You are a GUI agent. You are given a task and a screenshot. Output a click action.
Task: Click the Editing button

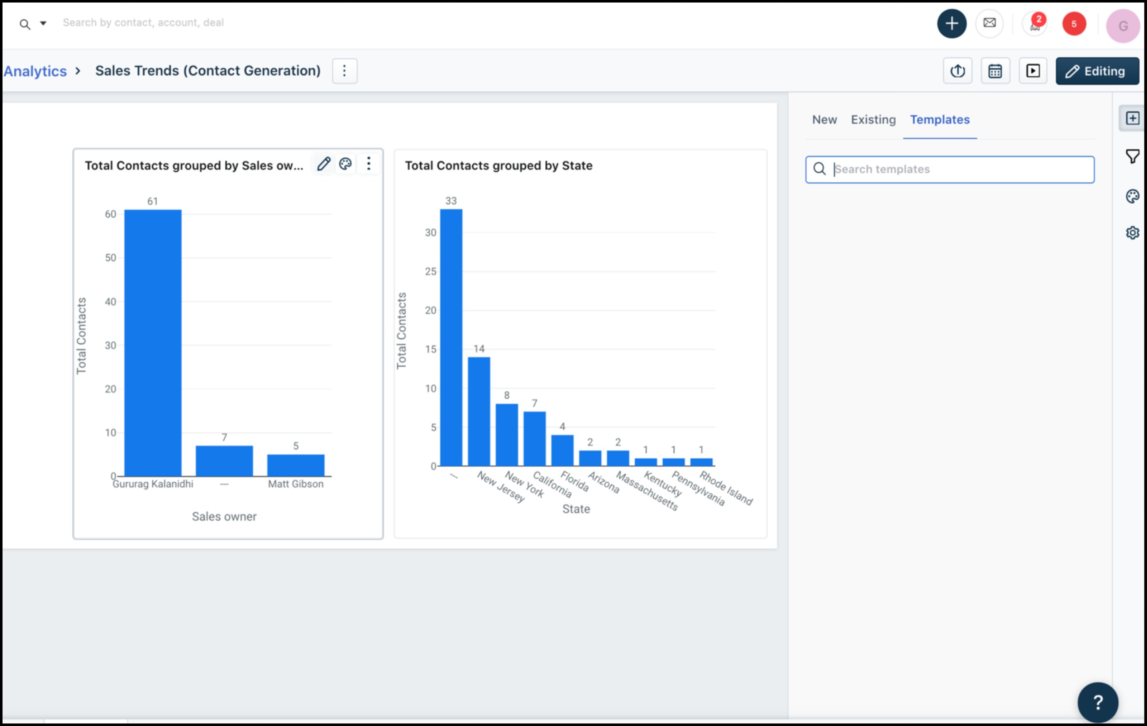pyautogui.click(x=1097, y=71)
